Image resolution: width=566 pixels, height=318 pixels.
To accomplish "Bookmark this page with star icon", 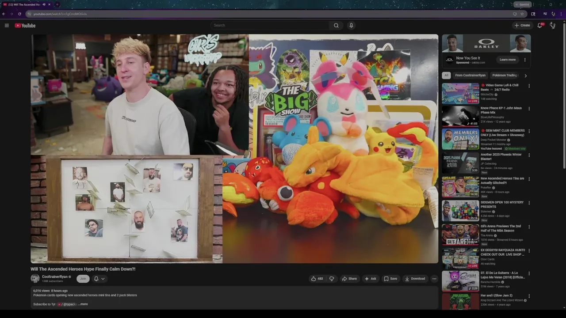I will tap(522, 14).
